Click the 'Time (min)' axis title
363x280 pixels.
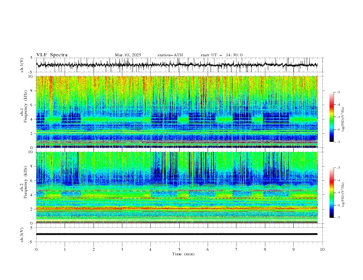[x=183, y=254]
